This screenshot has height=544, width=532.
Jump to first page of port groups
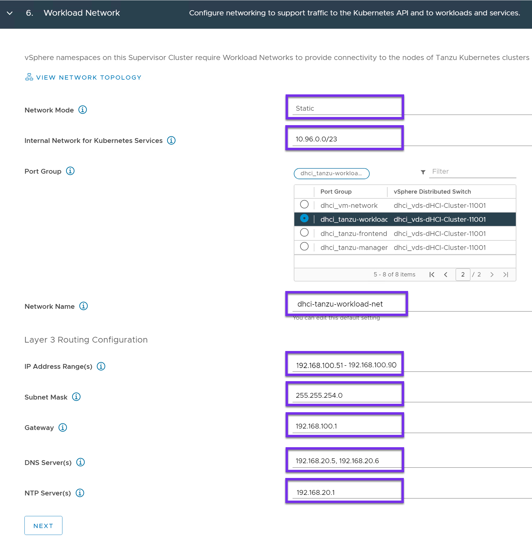click(x=432, y=274)
